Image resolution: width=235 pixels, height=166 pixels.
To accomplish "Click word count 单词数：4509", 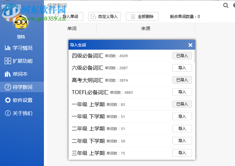I will click(116, 56).
